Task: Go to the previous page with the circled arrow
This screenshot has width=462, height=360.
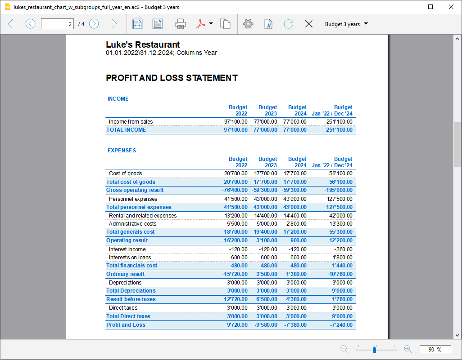Action: click(x=30, y=24)
